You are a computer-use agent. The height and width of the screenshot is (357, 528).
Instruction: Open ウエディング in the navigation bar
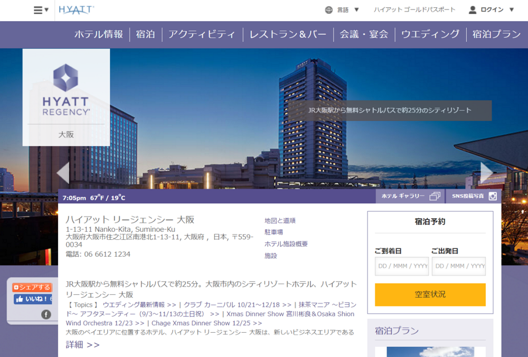coord(430,34)
